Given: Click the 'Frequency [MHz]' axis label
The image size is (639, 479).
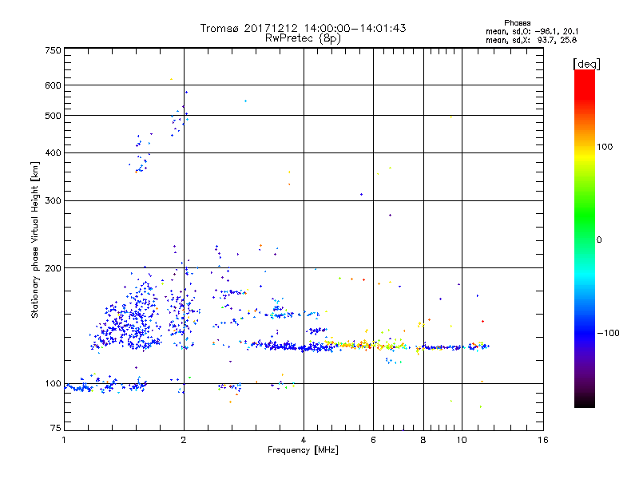Looking at the screenshot, I should 303,450.
